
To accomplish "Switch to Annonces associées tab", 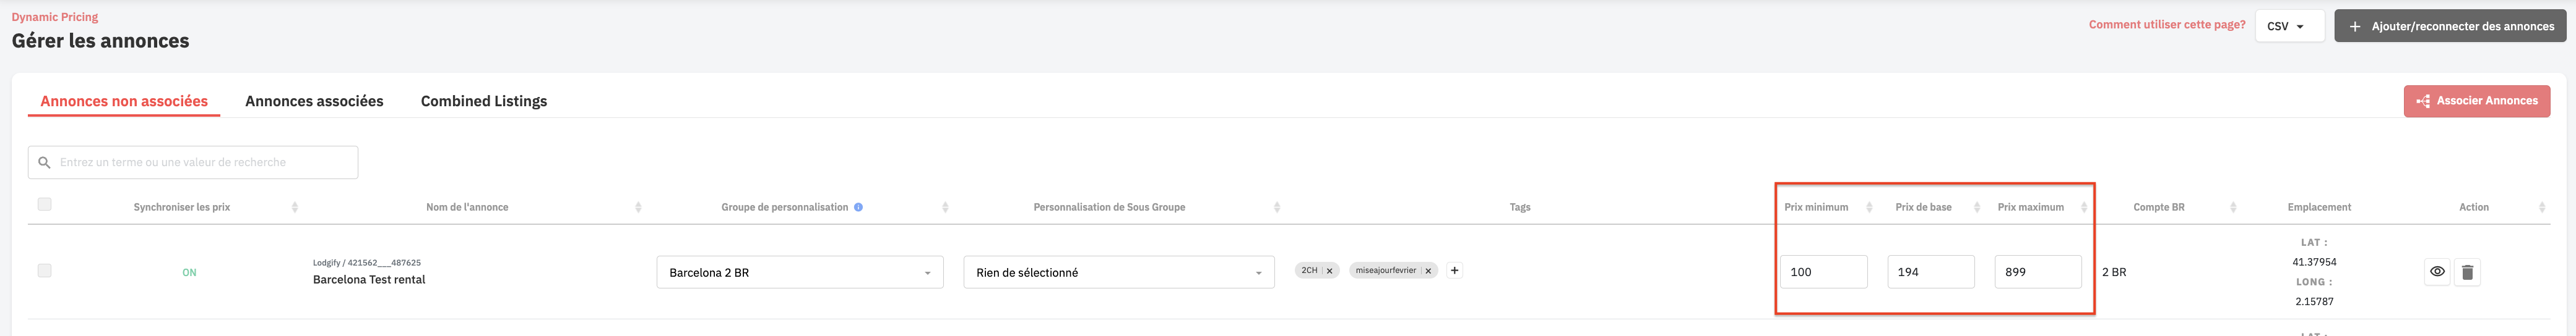I will (x=314, y=101).
